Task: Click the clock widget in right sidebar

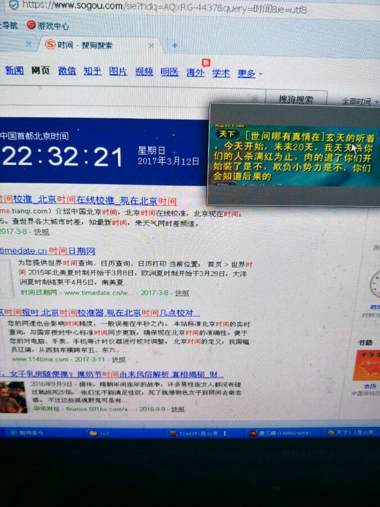Action: click(x=375, y=285)
